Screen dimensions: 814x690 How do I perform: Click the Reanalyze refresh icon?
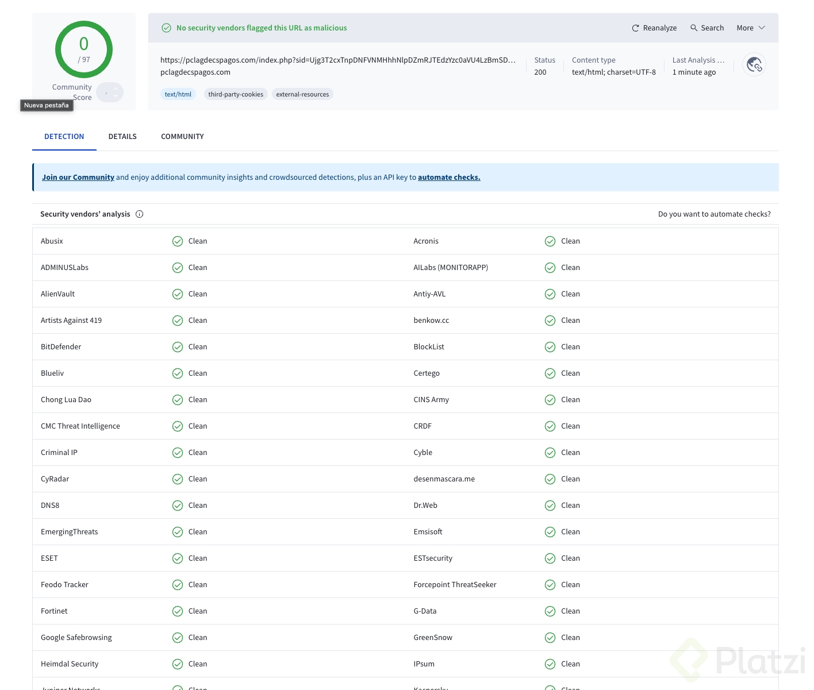pyautogui.click(x=635, y=28)
